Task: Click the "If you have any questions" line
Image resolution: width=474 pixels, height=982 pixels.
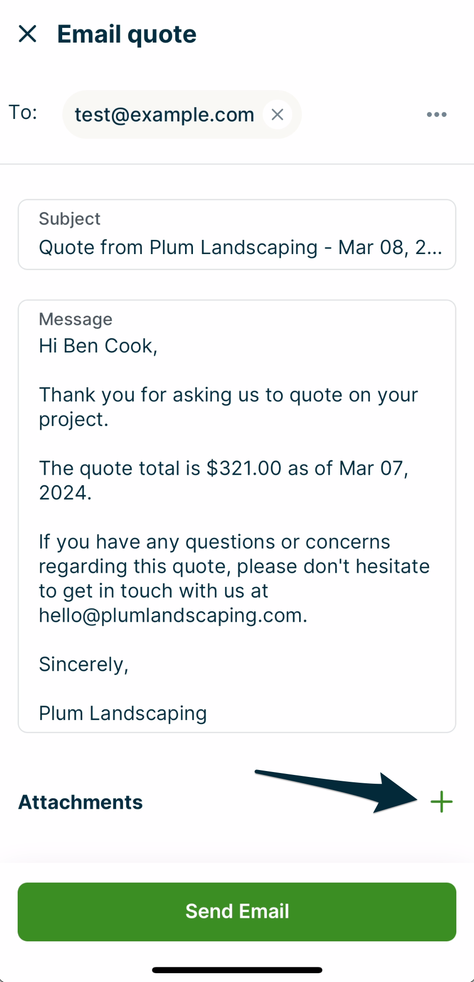Action: (214, 542)
